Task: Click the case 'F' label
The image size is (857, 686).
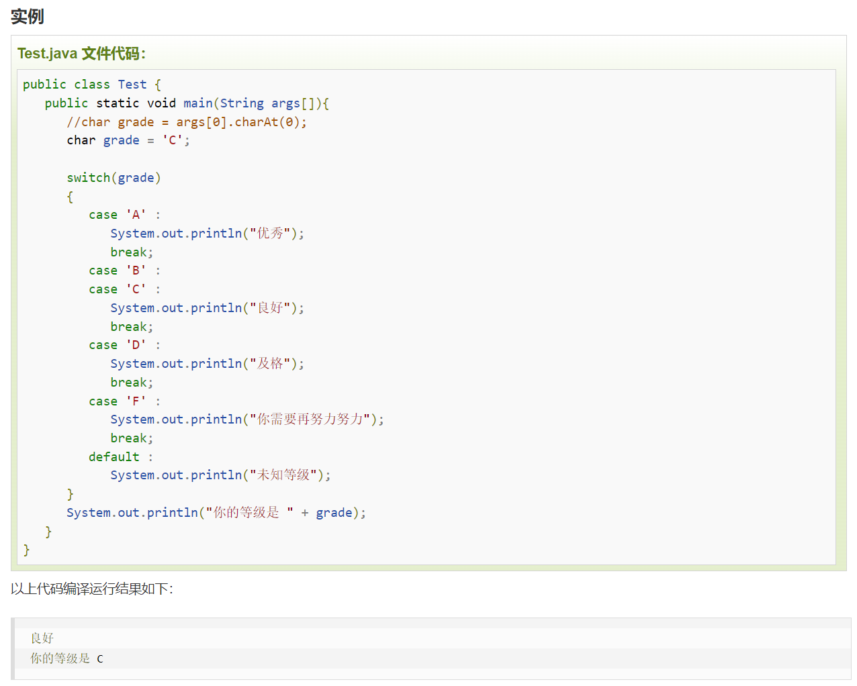Action: click(x=124, y=401)
